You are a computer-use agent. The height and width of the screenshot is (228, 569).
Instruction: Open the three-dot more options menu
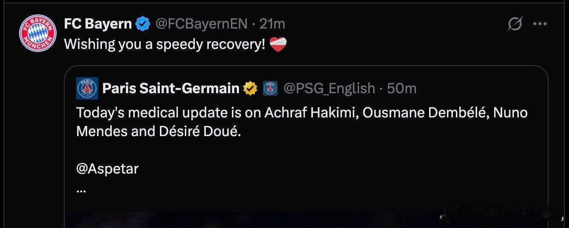[540, 24]
